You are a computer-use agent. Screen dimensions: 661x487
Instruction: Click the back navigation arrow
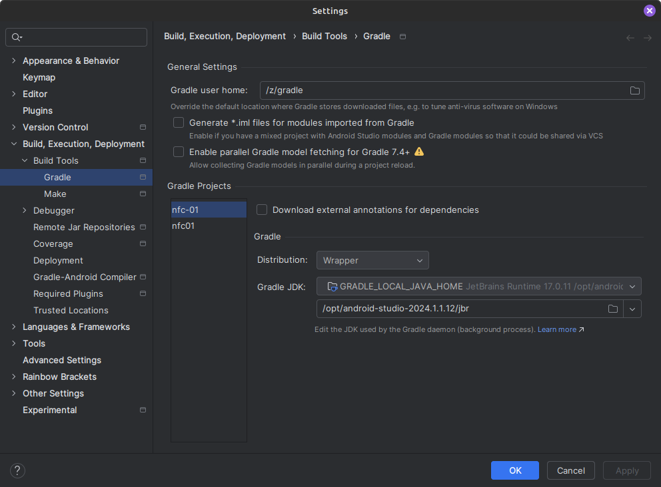(630, 38)
